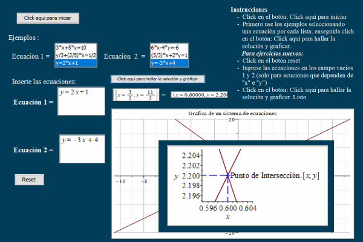The height and width of the screenshot is (242, 363).
Task: Click the 0.600 tick in zoomed plot
Action: click(x=228, y=208)
